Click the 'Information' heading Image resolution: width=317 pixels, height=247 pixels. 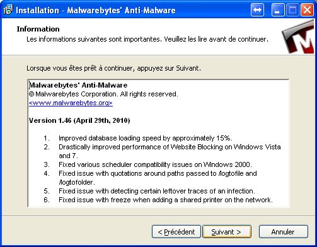pyautogui.click(x=38, y=29)
